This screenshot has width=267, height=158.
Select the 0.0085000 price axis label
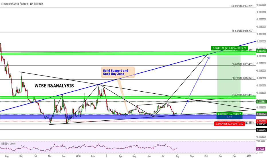point(262,20)
